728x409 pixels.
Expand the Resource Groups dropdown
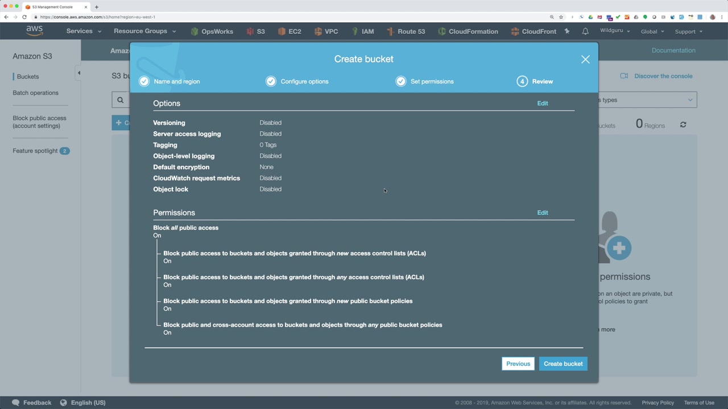145,31
